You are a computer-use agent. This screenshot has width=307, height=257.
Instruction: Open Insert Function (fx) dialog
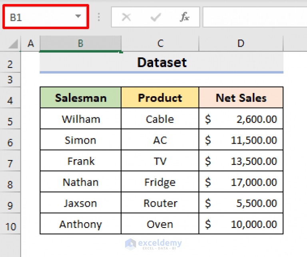click(184, 17)
